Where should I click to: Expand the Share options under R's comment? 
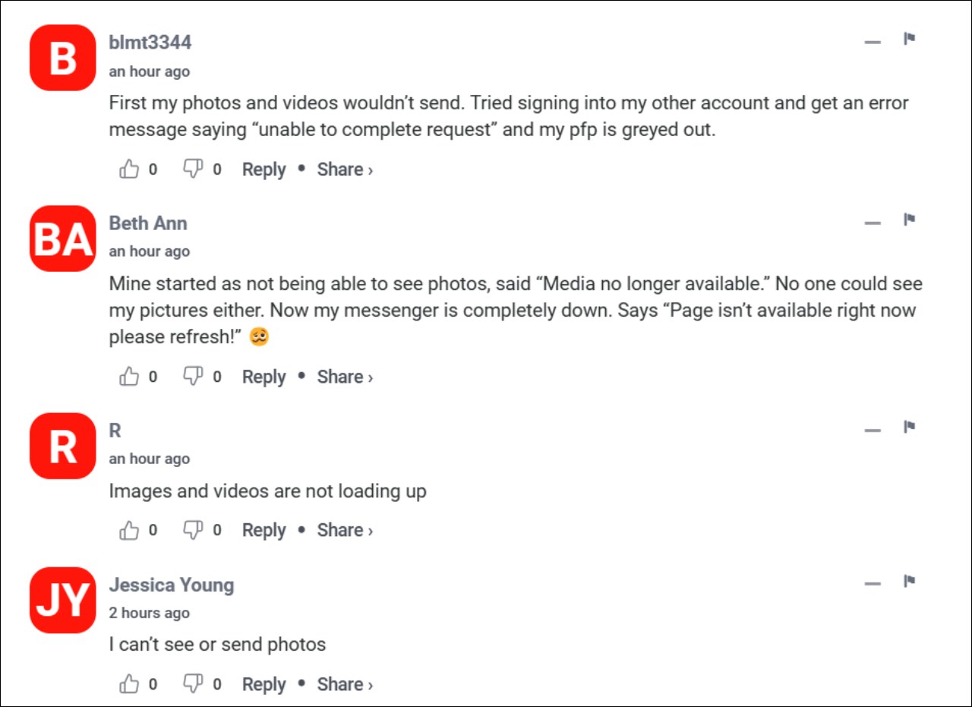tap(341, 529)
